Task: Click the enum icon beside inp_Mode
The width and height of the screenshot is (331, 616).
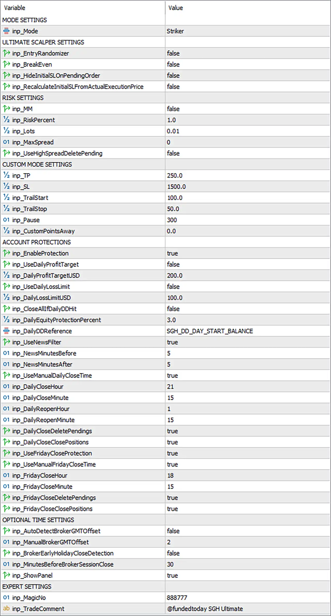Action: pos(6,31)
